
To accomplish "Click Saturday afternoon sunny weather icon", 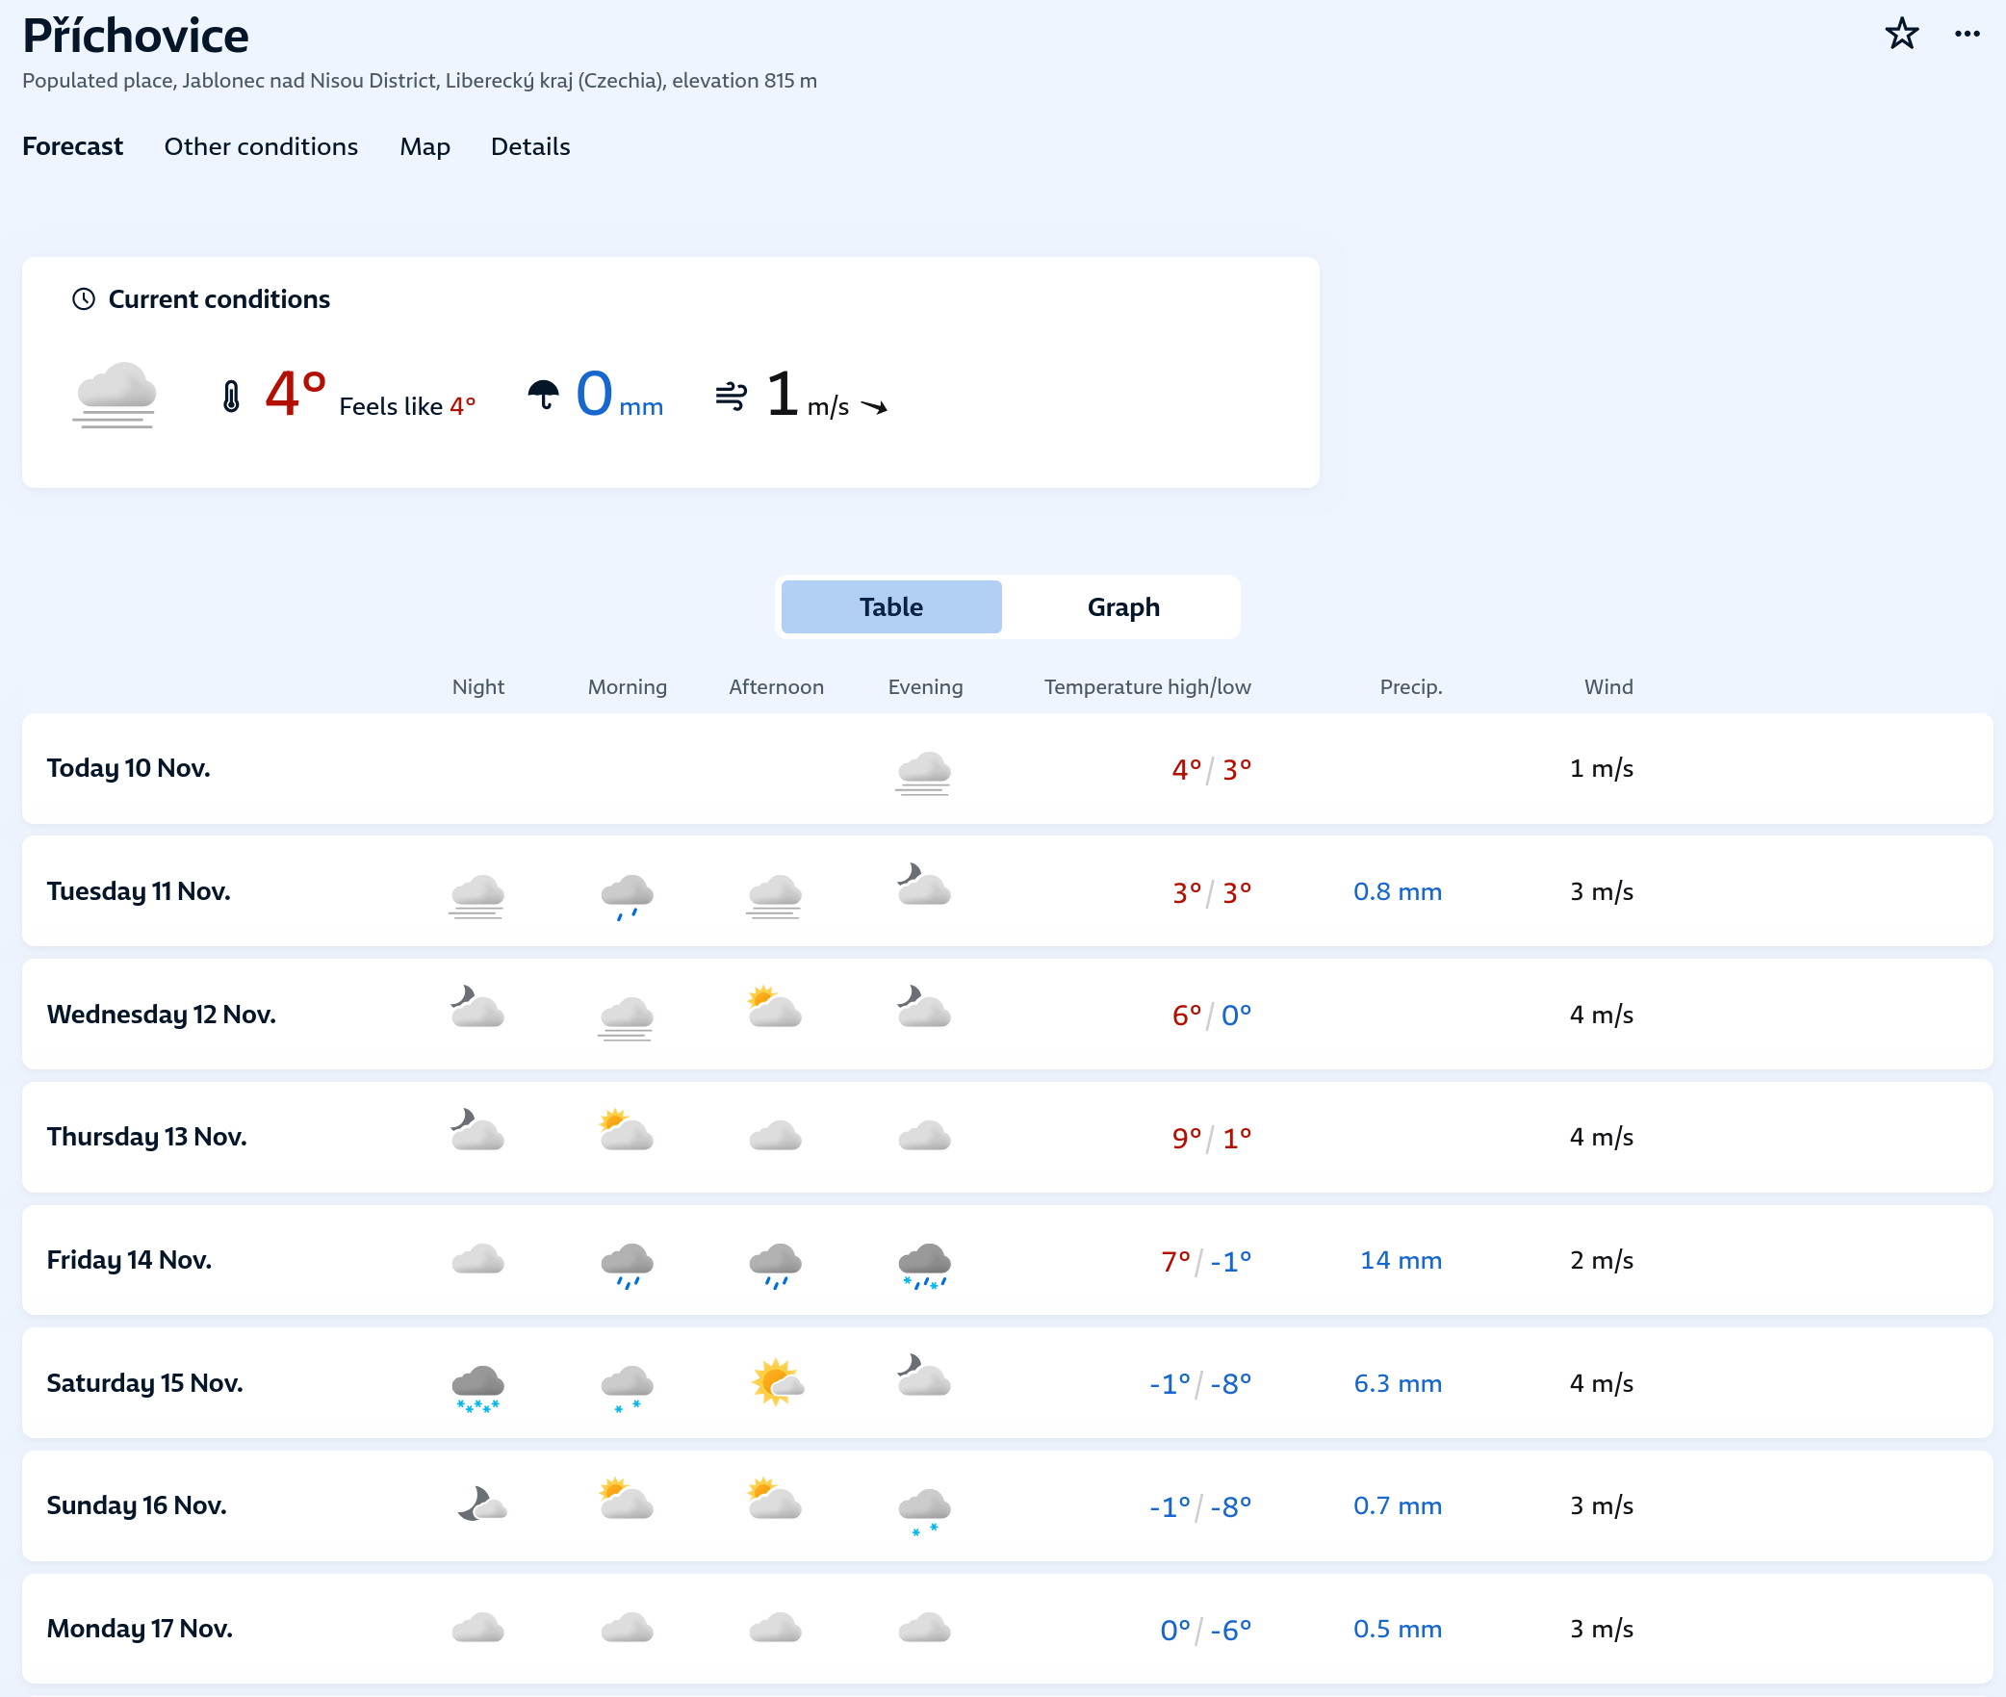I will point(776,1383).
